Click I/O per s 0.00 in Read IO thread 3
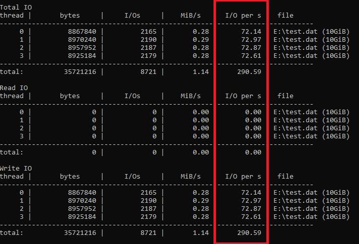The image size is (359, 244). tap(253, 136)
